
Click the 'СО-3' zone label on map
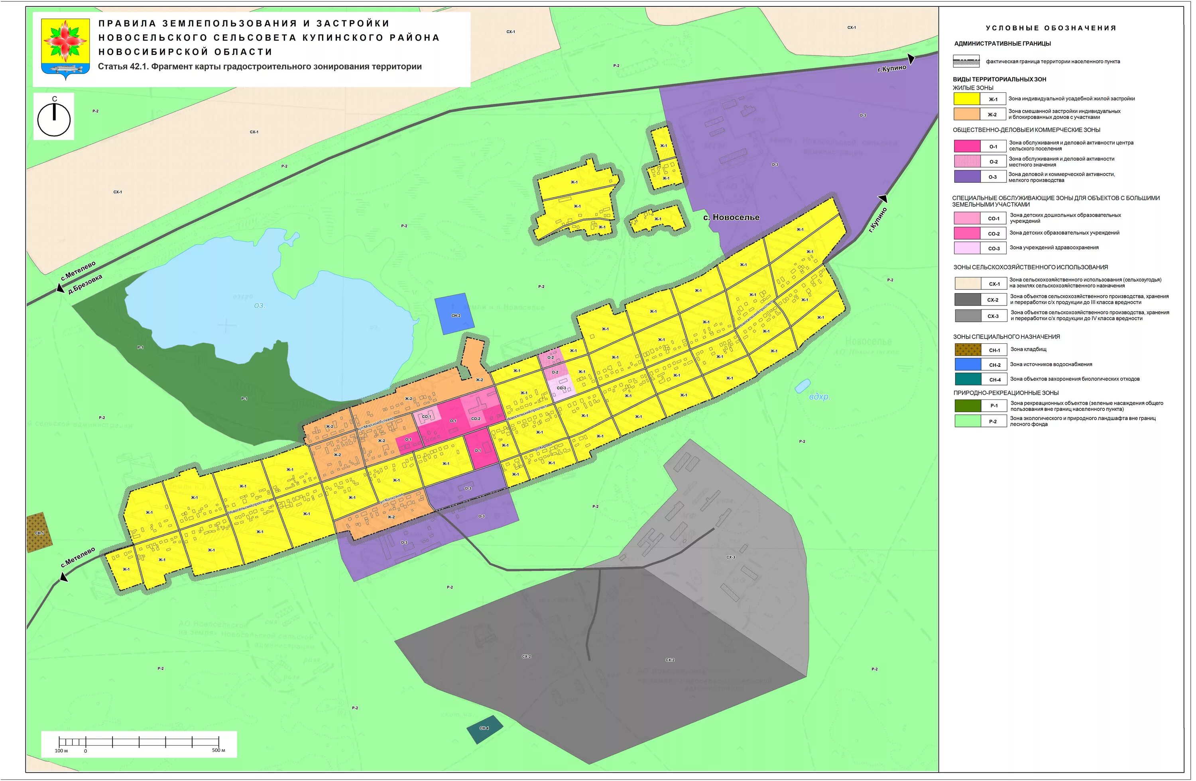tap(561, 388)
